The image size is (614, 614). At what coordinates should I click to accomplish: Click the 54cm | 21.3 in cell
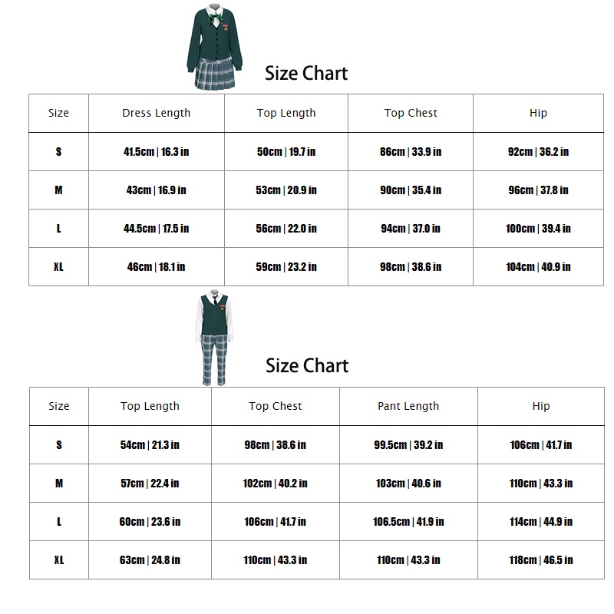[x=150, y=445]
